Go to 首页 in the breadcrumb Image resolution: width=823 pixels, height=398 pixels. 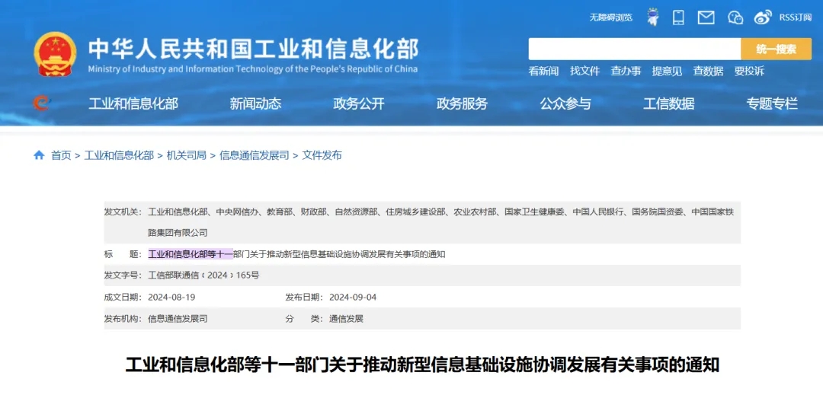61,155
